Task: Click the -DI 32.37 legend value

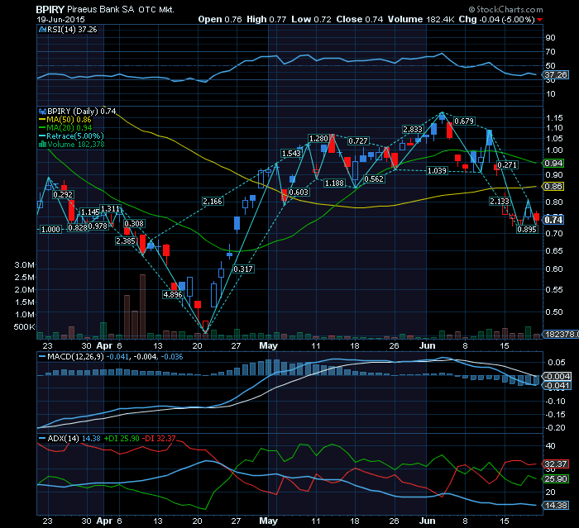Action: [x=160, y=438]
